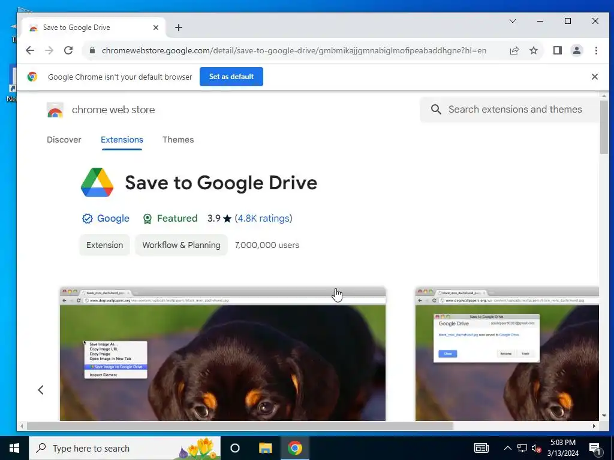Viewport: 614px width, 460px height.
Task: Click the Chrome icon in the taskbar
Action: (295, 448)
